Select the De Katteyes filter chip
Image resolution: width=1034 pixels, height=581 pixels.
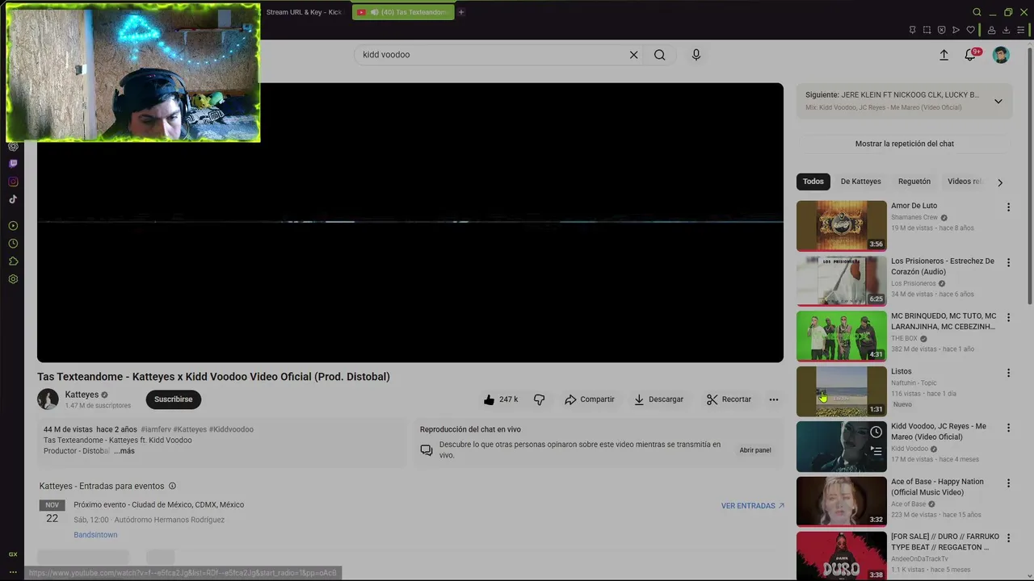(x=860, y=182)
